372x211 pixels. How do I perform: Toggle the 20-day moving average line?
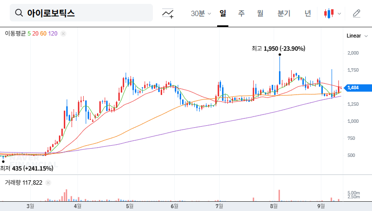point(35,34)
